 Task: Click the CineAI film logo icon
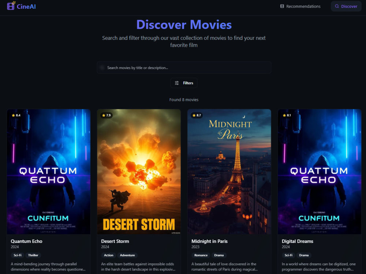pyautogui.click(x=11, y=6)
